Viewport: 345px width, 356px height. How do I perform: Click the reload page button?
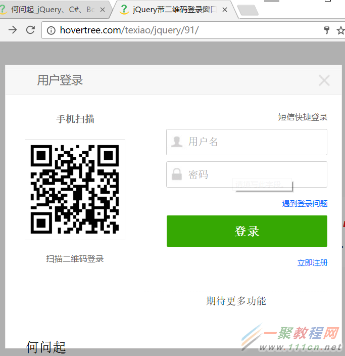pos(30,30)
